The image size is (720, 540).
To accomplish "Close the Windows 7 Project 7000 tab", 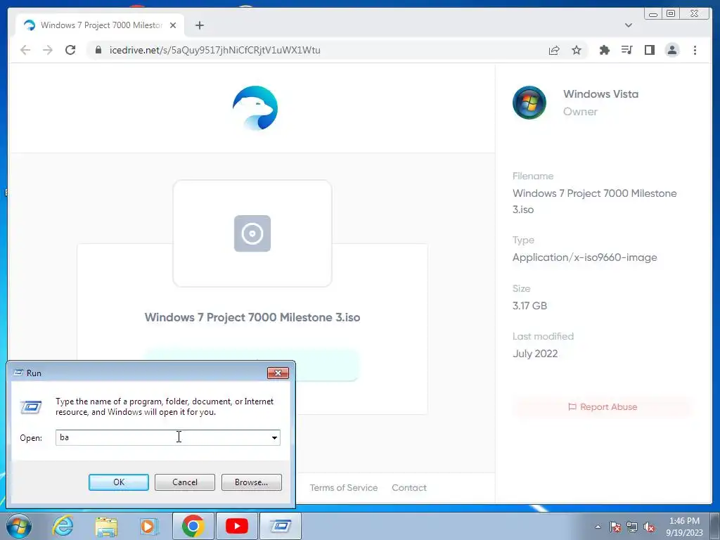I will pos(173,25).
